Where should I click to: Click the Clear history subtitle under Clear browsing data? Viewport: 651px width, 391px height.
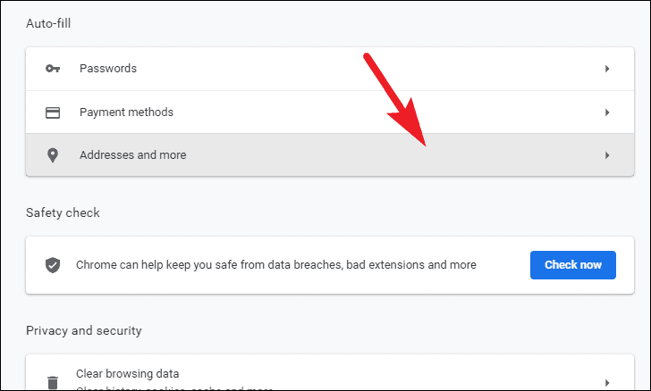(174, 388)
